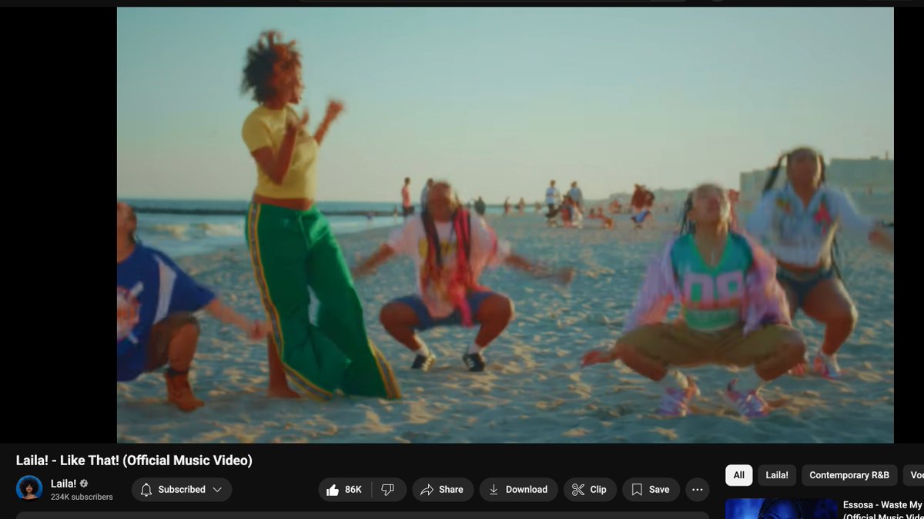
Task: Select the Laila! filter chip
Action: pos(777,475)
